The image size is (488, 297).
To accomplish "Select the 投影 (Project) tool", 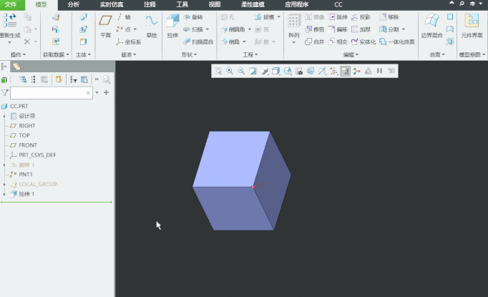I will 361,17.
